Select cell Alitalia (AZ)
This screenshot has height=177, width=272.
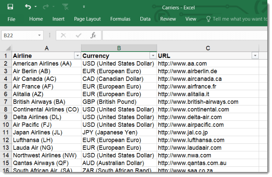[x=47, y=94]
